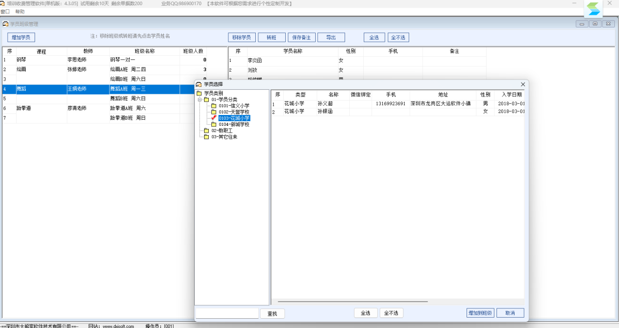Click 全选 in the student selection dialog
The height and width of the screenshot is (328, 619).
coord(365,313)
